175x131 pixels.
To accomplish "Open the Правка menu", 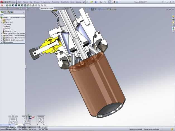I will point(25,2).
